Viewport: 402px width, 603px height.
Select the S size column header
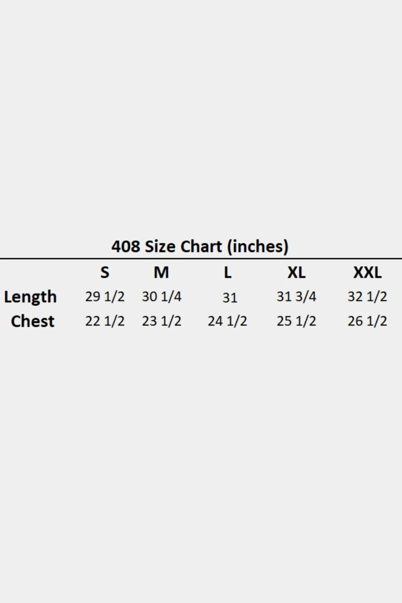coord(105,272)
